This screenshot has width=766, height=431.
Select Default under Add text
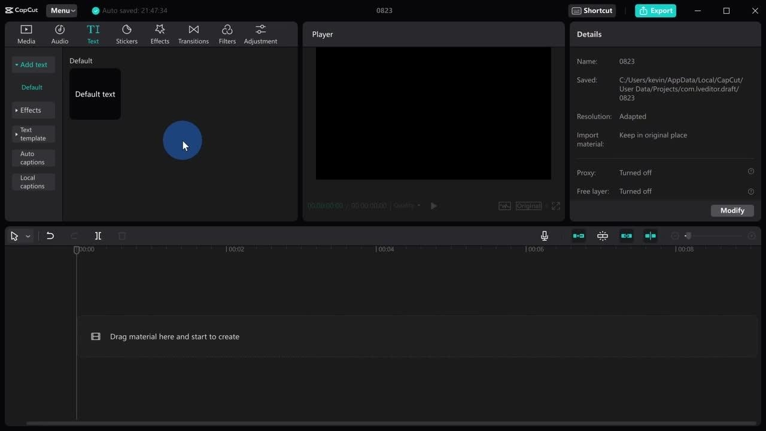pos(32,87)
